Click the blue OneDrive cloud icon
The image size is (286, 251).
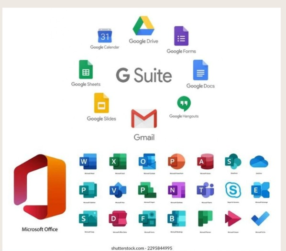(259, 162)
